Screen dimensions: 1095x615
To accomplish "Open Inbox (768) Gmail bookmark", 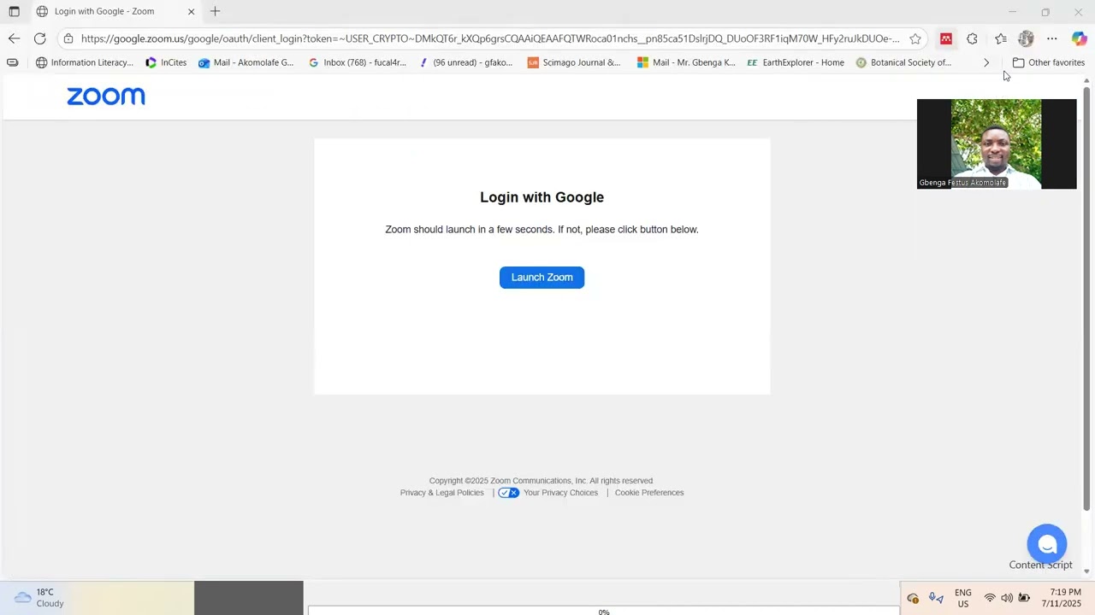I will point(357,62).
